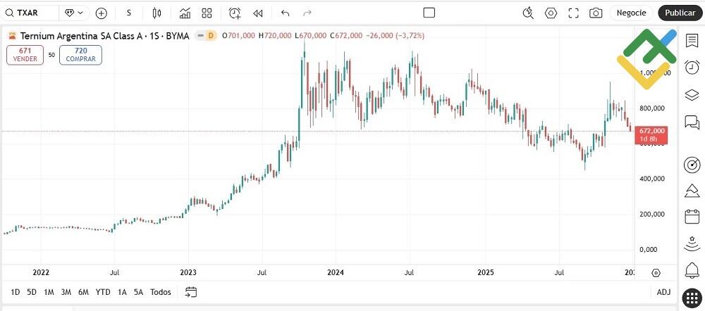The image size is (705, 311).
Task: Take a chart snapshot with the camera
Action: point(596,13)
